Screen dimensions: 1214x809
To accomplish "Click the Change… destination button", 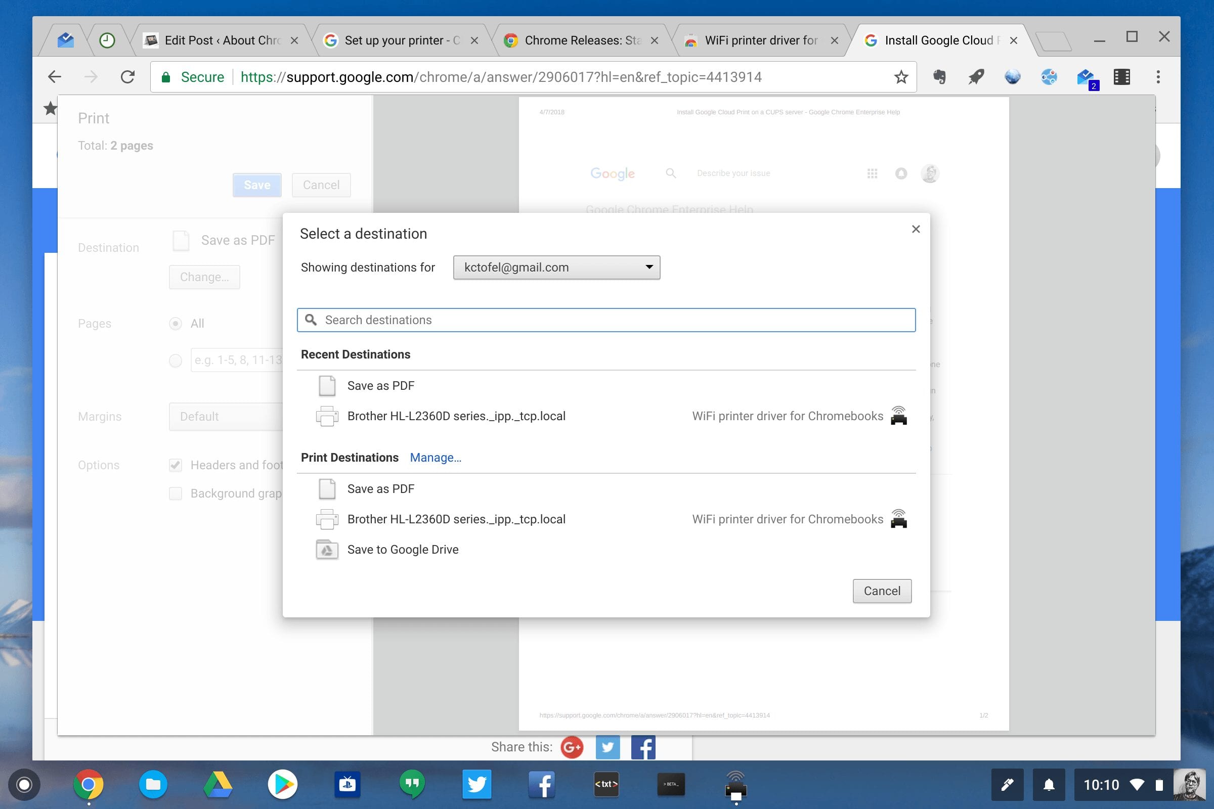I will (204, 277).
